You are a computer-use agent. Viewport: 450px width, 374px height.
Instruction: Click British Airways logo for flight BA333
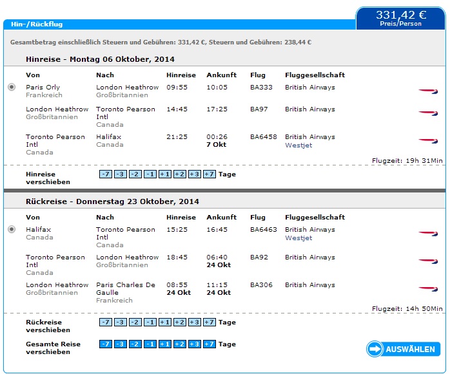tap(428, 91)
